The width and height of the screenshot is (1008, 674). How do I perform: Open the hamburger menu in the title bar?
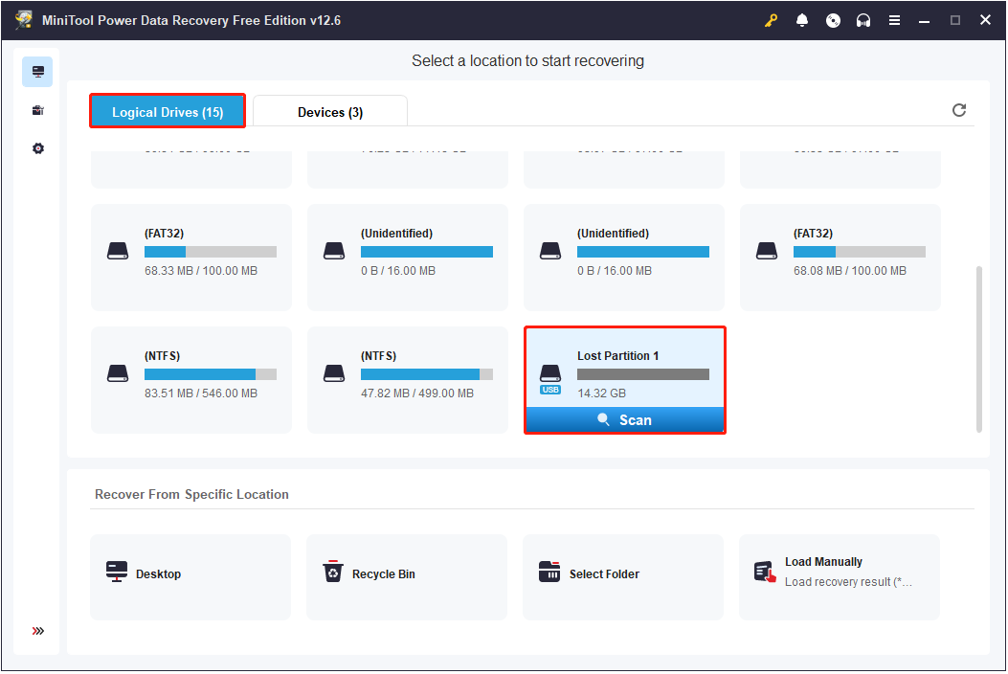[x=894, y=19]
